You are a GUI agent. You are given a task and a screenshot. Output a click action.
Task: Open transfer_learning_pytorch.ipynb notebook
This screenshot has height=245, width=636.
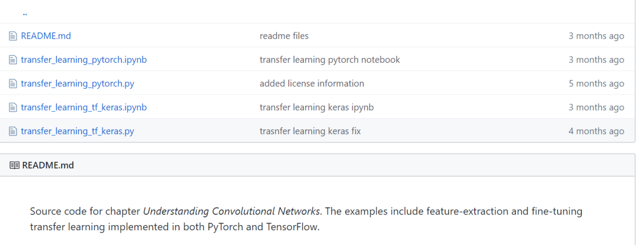tap(84, 60)
